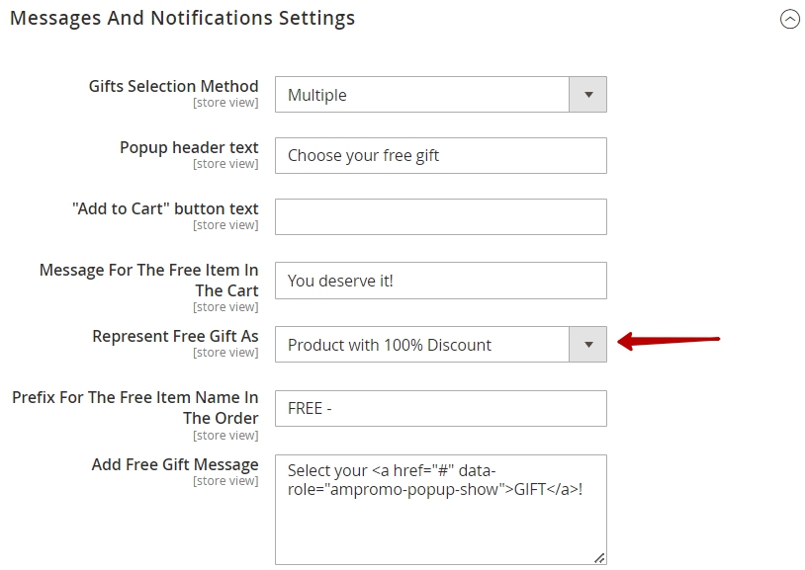805x570 pixels.
Task: Click the You deserve it! message field
Action: click(x=440, y=281)
